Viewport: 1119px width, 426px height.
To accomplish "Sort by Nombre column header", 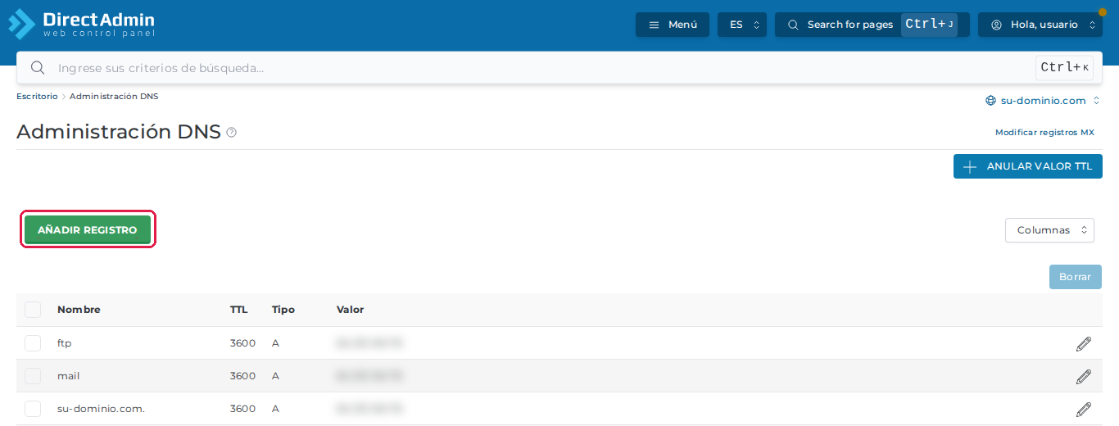I will (79, 310).
